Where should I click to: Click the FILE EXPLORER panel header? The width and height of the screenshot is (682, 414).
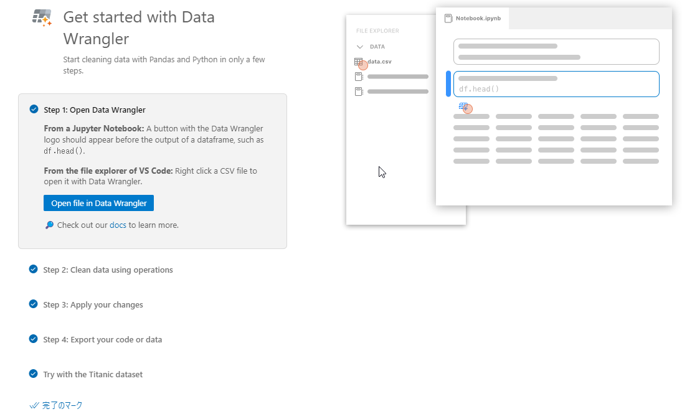pyautogui.click(x=376, y=30)
